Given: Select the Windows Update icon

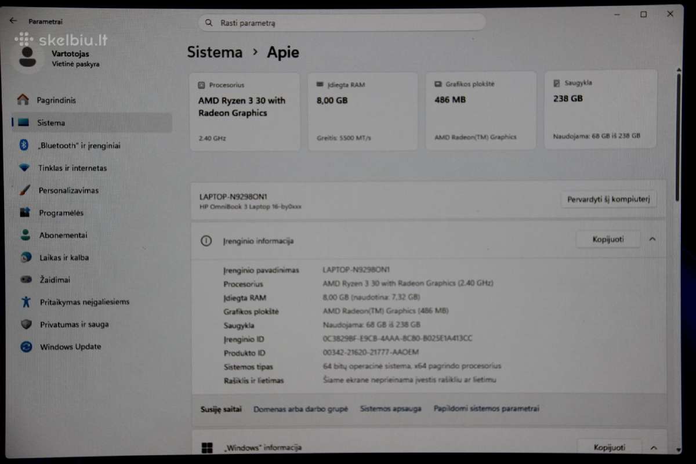Looking at the screenshot, I should [x=26, y=346].
